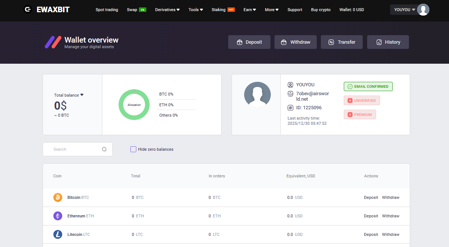449x247 pixels.
Task: Focus the coin Search input field
Action: point(77,149)
